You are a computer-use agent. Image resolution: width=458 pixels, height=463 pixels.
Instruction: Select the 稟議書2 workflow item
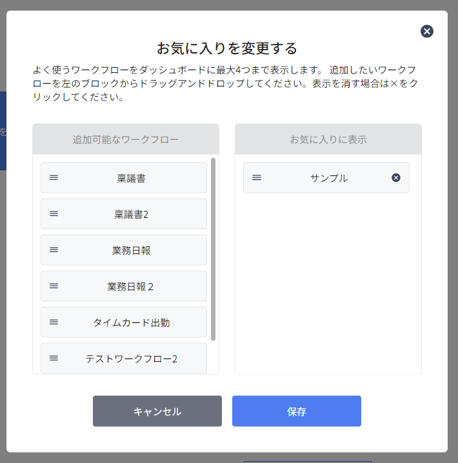coord(124,214)
